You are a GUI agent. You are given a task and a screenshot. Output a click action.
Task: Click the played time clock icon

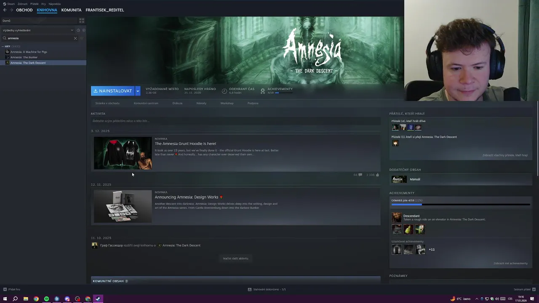[224, 90]
